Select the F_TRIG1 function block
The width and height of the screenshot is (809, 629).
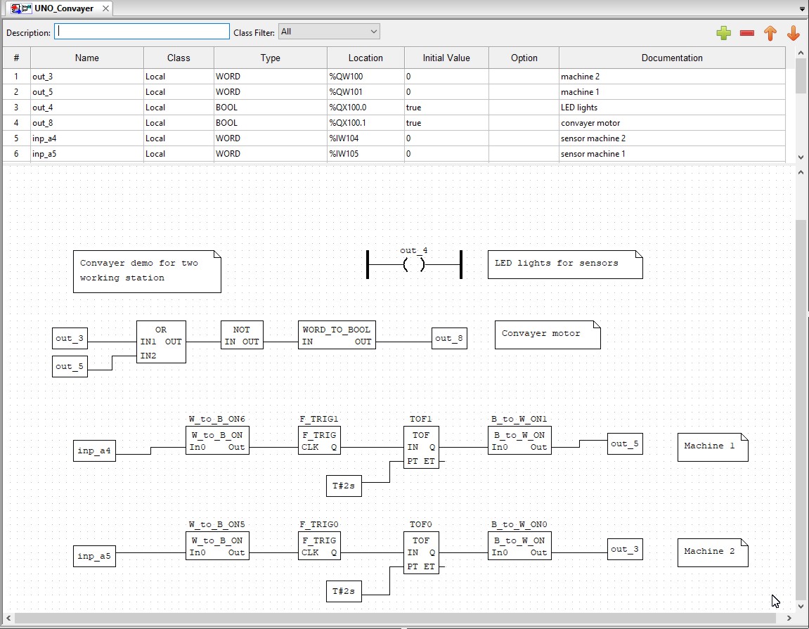(x=319, y=440)
